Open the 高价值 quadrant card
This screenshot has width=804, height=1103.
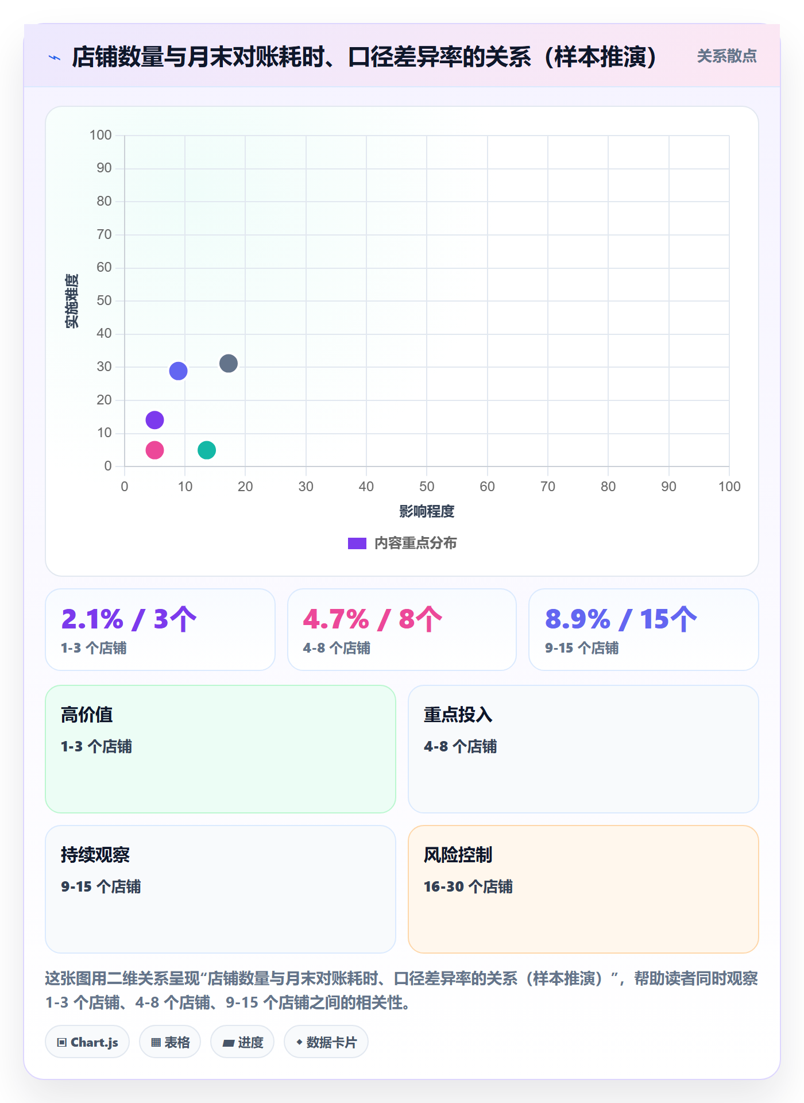(221, 749)
